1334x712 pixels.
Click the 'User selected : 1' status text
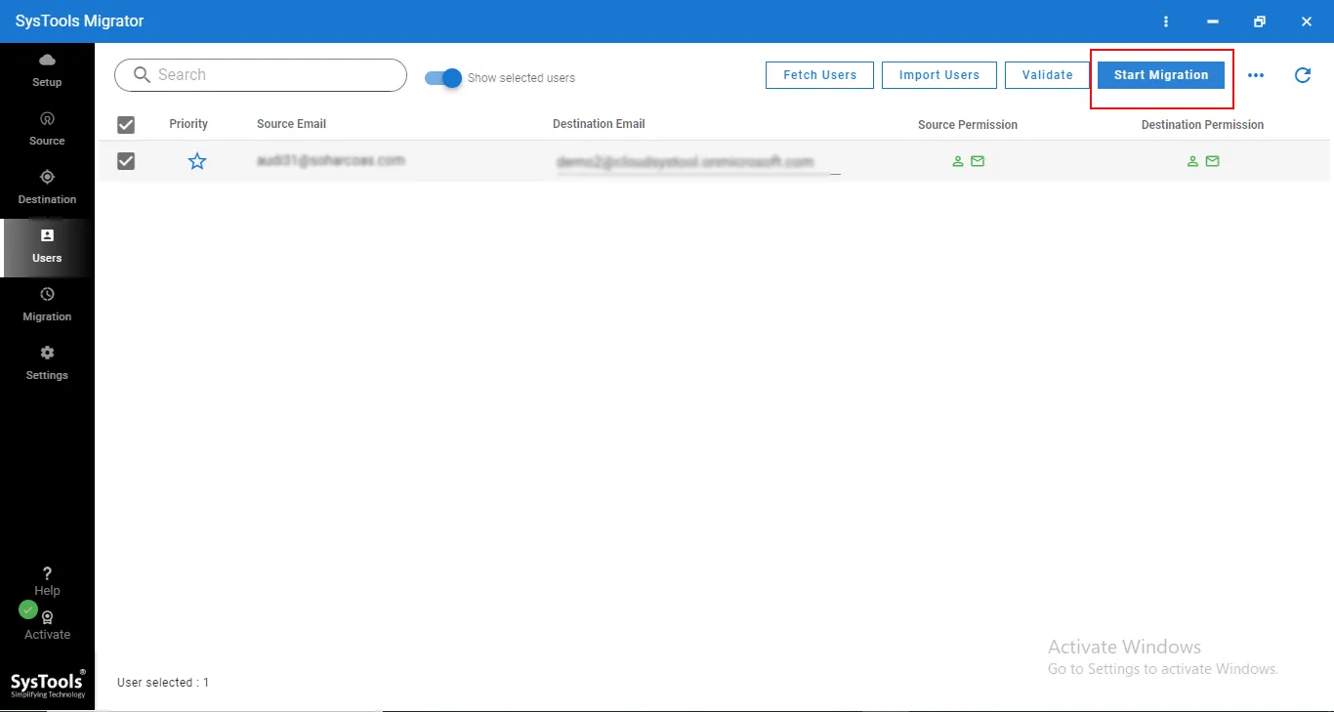(163, 683)
